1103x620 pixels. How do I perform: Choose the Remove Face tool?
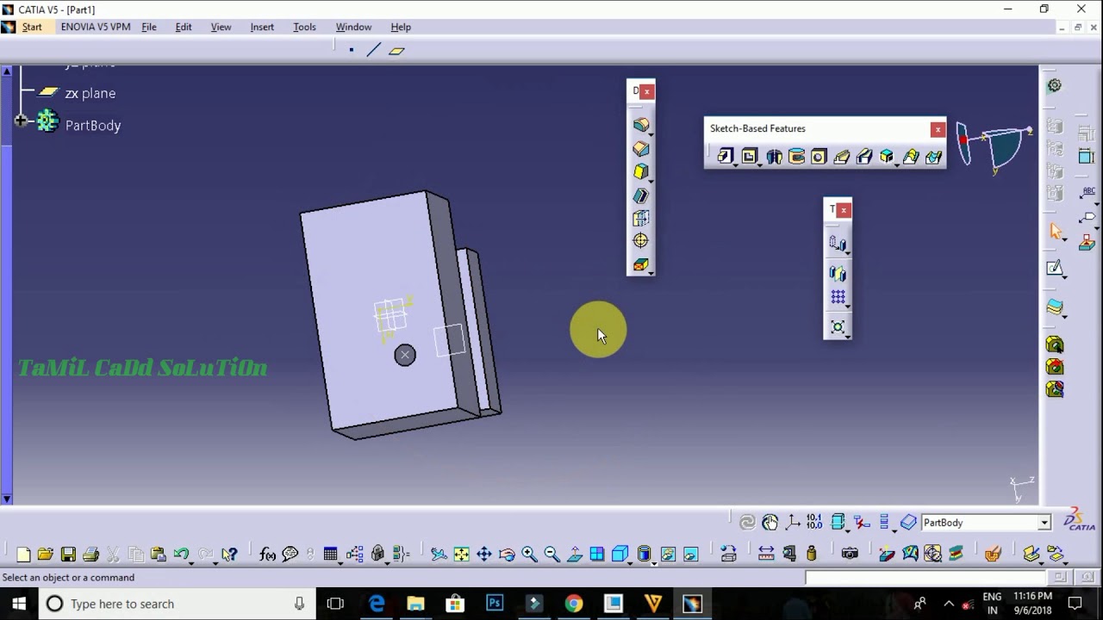click(640, 265)
